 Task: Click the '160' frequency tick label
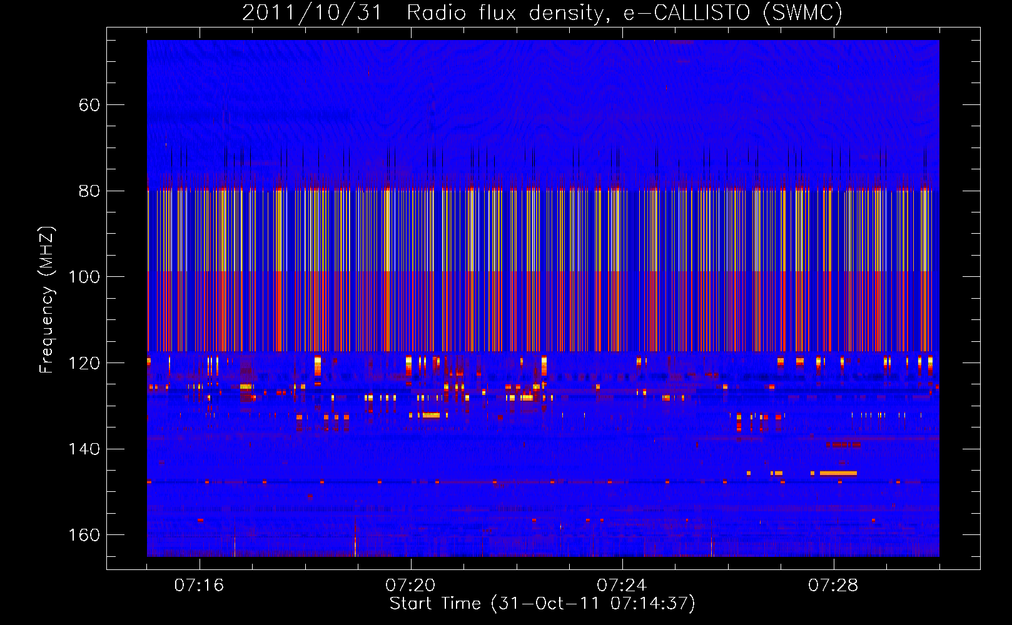(84, 535)
